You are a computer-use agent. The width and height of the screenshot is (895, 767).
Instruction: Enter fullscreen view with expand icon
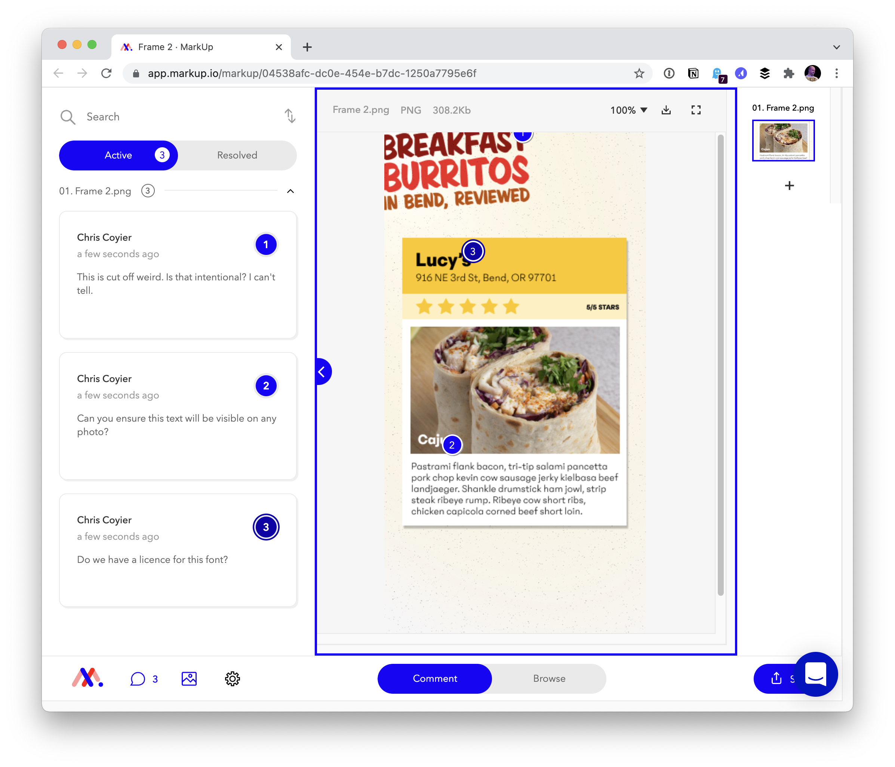(695, 110)
